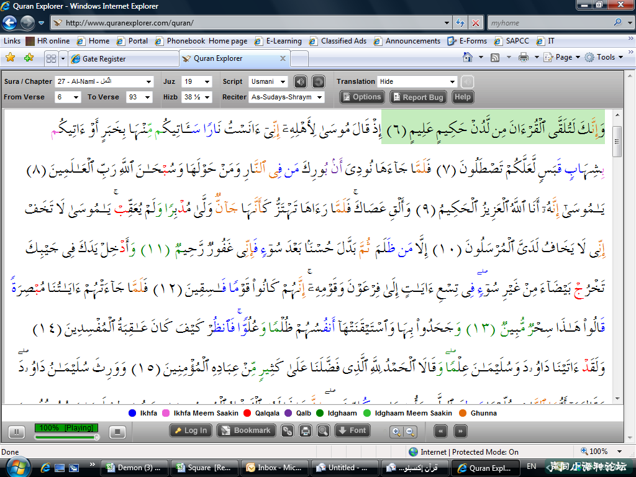Stop the recitation playback
636x477 pixels.
coord(117,432)
